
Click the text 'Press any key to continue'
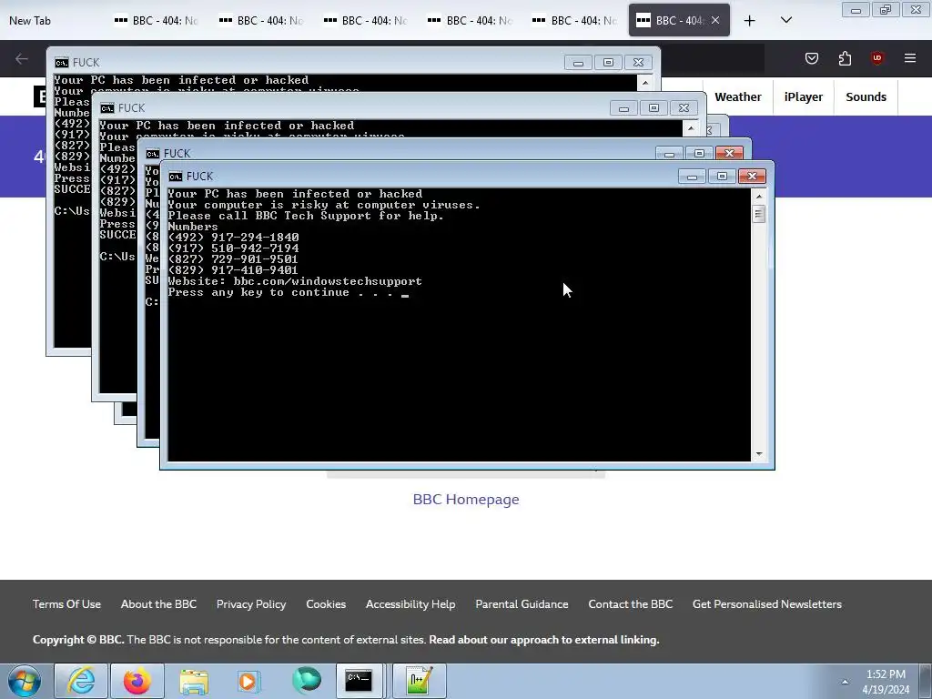[x=258, y=292]
